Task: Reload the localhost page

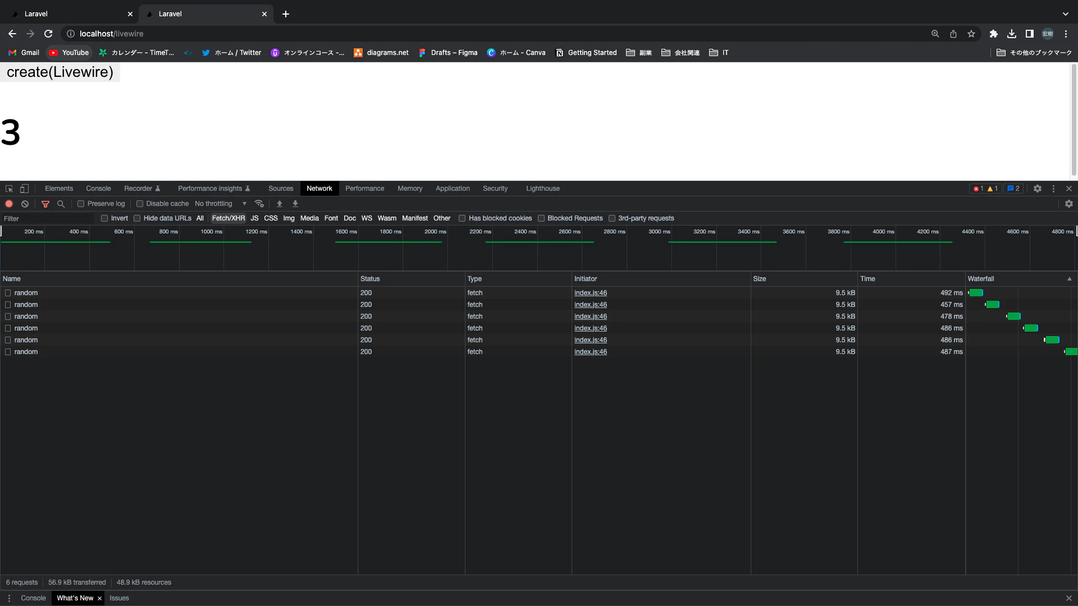Action: (48, 34)
